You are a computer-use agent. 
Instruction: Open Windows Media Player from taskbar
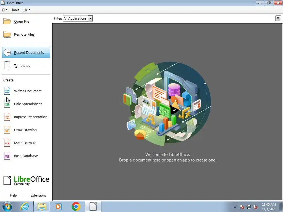pos(59,206)
